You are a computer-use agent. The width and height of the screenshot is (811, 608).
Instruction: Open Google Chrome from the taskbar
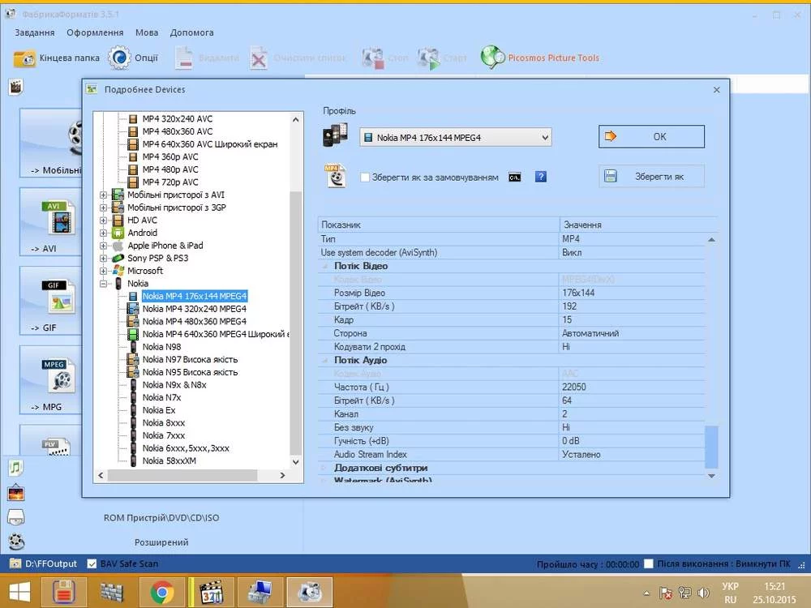[162, 592]
